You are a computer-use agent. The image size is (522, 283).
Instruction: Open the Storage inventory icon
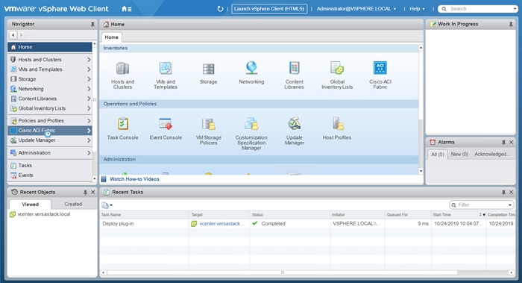click(208, 69)
